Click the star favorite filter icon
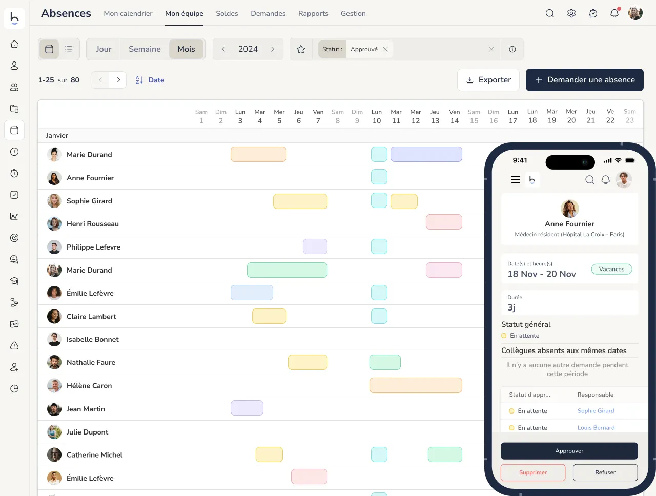Image resolution: width=656 pixels, height=496 pixels. click(301, 49)
